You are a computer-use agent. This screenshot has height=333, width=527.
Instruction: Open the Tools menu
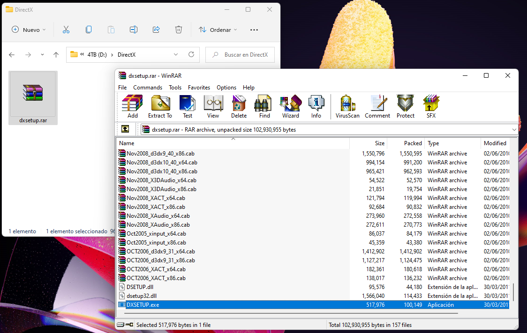175,87
